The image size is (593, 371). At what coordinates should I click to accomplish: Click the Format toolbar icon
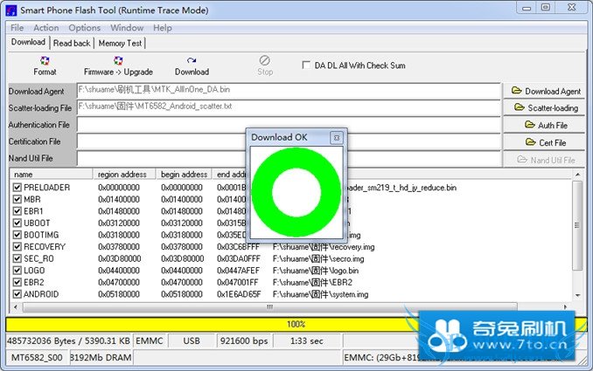(45, 61)
